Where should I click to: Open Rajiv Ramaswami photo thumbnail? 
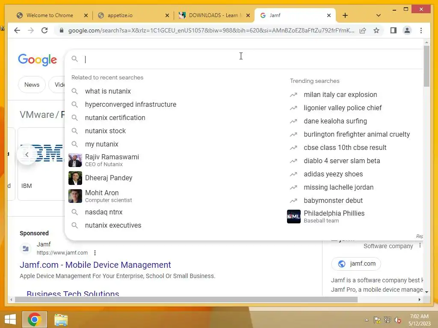coord(75,160)
